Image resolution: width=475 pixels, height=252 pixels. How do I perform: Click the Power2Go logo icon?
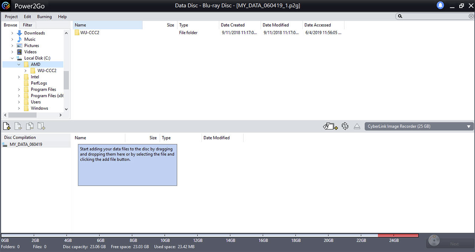click(6, 6)
